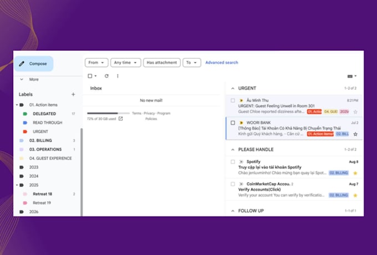Open the URGENT Guest Feeling Unwell email

coord(294,106)
